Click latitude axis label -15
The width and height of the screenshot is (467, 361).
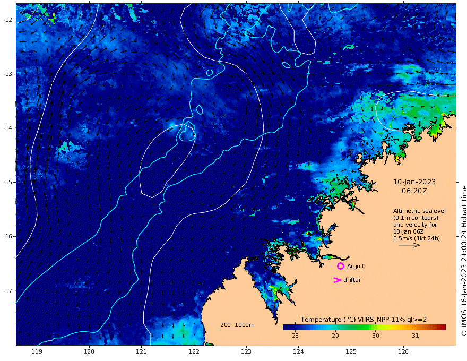tap(8, 182)
